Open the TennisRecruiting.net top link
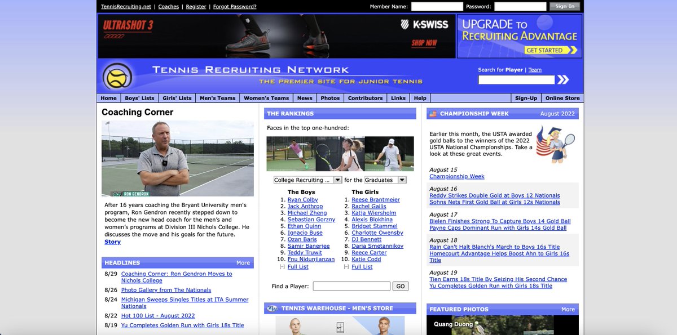The height and width of the screenshot is (335, 677). pos(126,7)
